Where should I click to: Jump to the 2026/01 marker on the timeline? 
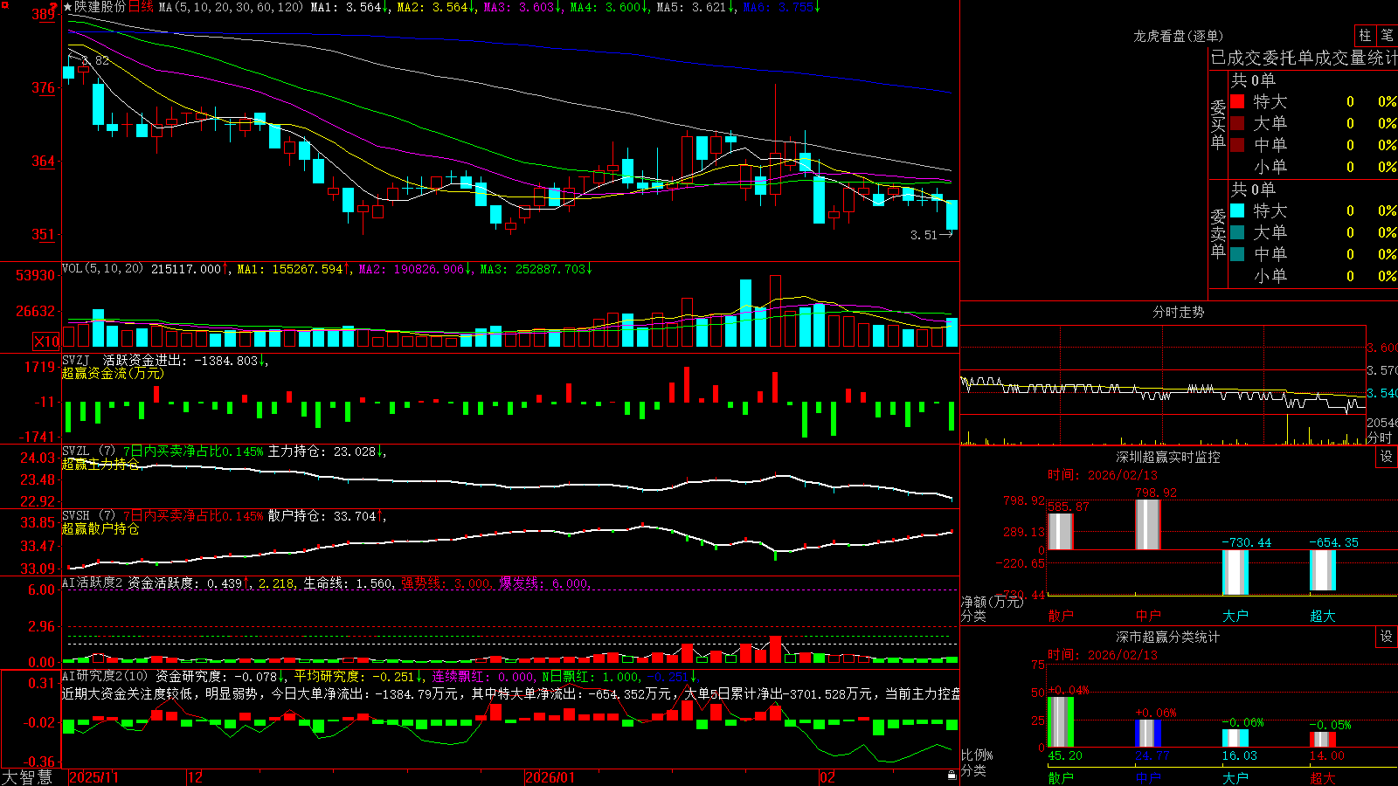(x=550, y=777)
